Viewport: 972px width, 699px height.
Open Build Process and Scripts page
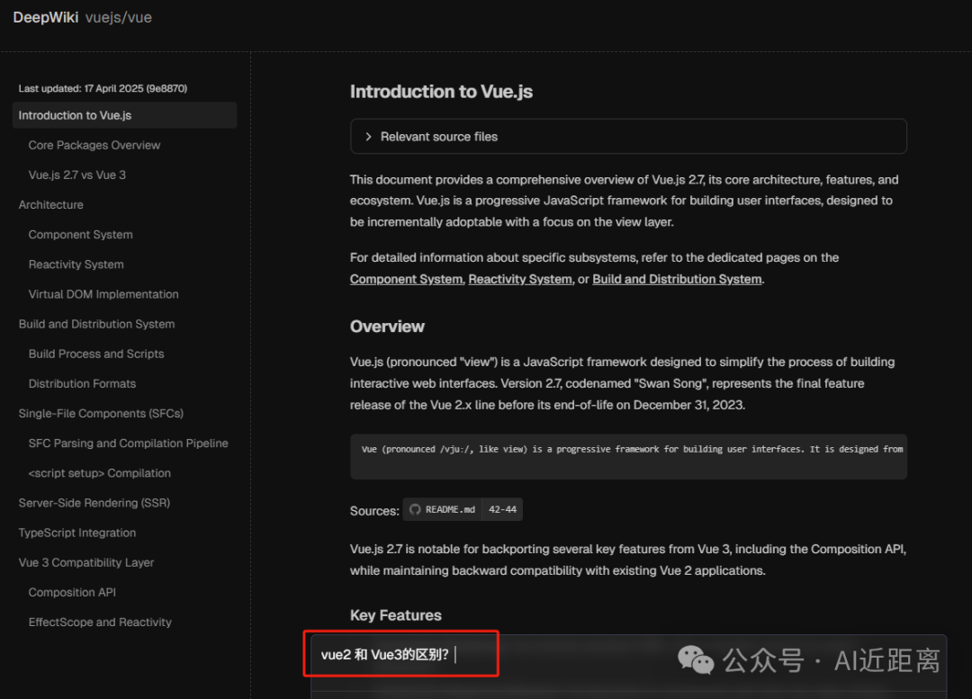[x=96, y=354]
